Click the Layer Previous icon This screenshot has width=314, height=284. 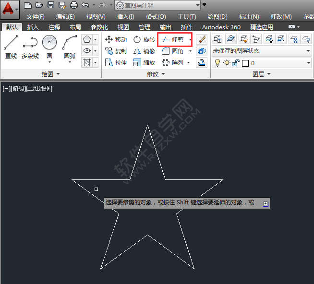click(x=256, y=39)
